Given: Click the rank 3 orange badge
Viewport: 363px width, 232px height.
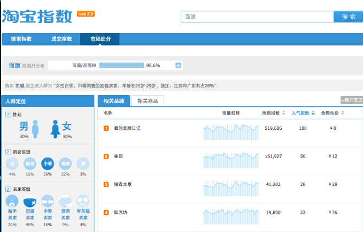Looking at the screenshot, I should pyautogui.click(x=106, y=184).
